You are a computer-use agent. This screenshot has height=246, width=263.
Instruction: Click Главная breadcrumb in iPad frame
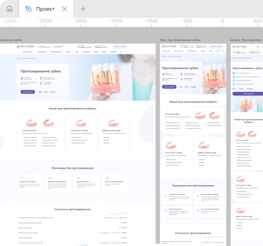(164, 56)
